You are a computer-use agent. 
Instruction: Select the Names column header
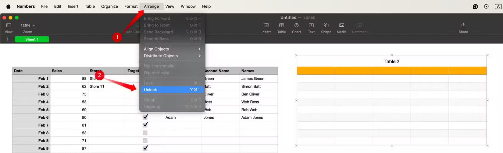coord(259,71)
